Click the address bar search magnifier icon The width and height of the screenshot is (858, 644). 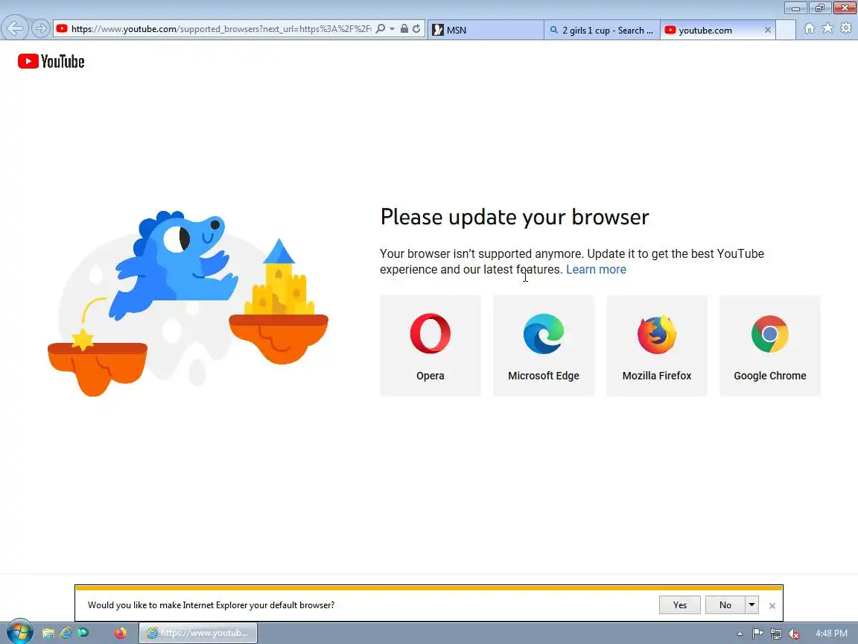tap(381, 28)
